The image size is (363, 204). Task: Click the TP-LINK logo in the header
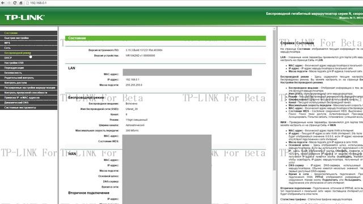coord(24,18)
